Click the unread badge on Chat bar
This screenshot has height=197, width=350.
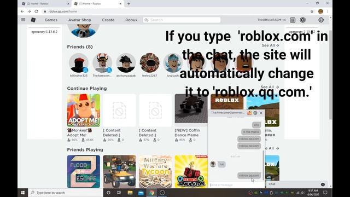click(323, 184)
